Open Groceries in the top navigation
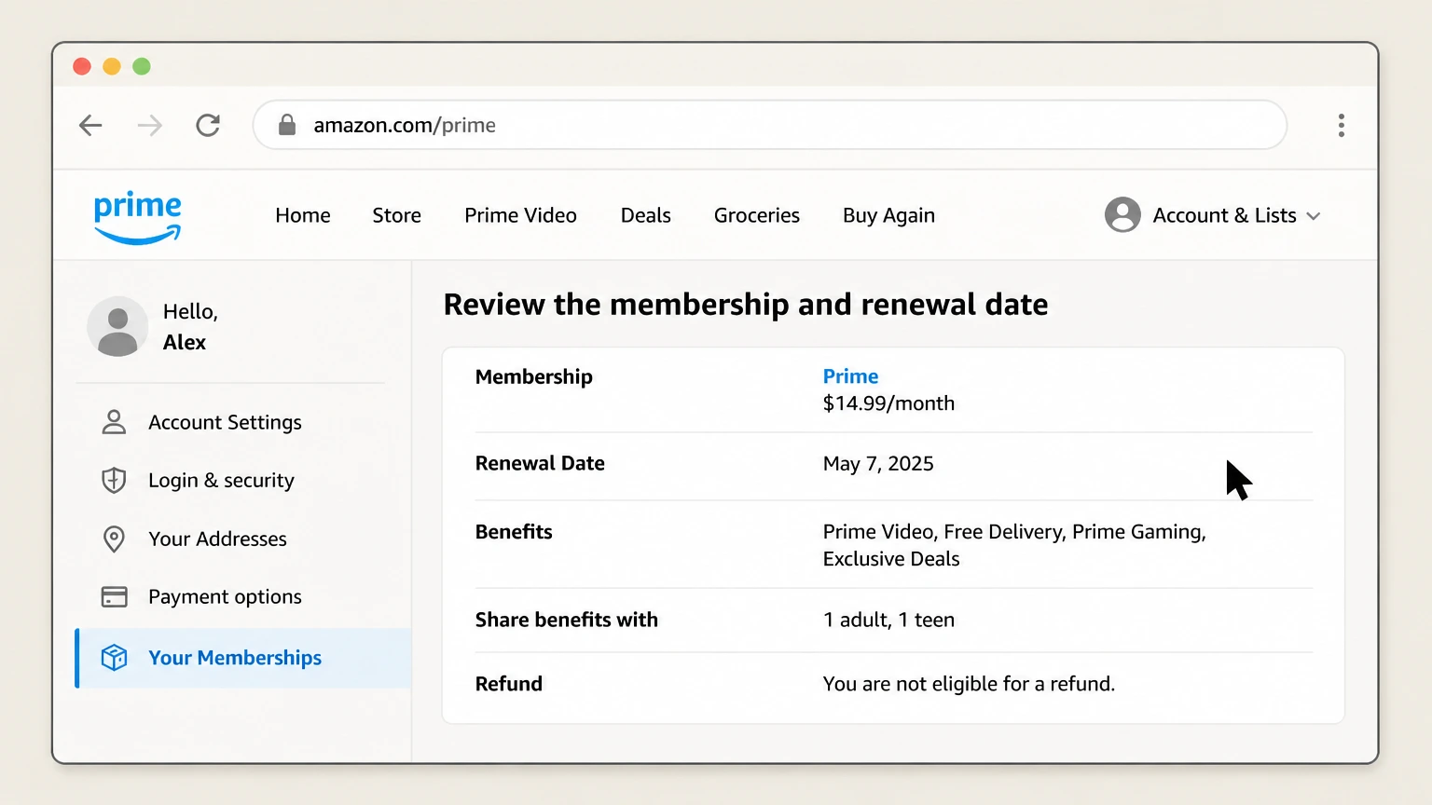This screenshot has width=1432, height=805. pyautogui.click(x=756, y=215)
